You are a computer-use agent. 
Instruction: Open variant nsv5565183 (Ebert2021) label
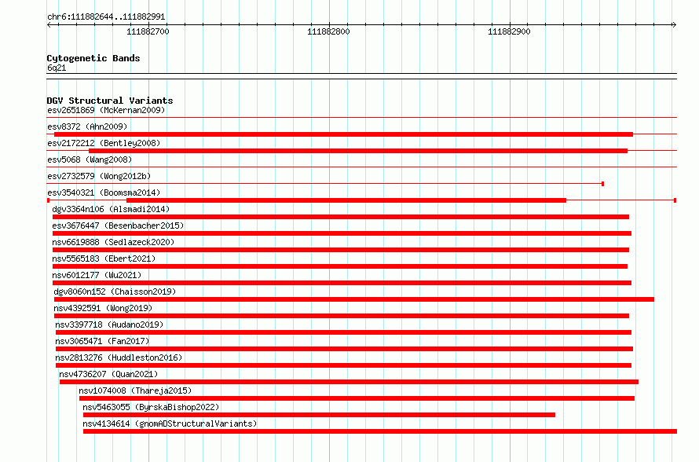tap(104, 258)
